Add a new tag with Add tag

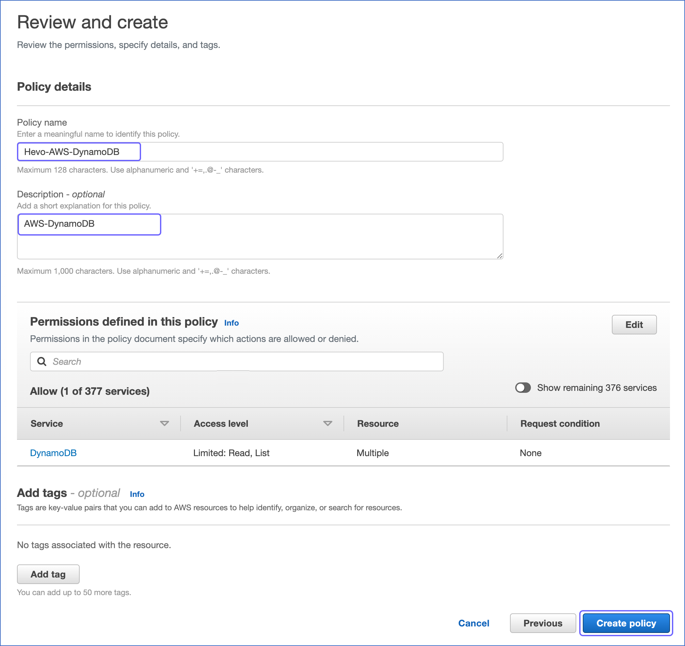48,574
